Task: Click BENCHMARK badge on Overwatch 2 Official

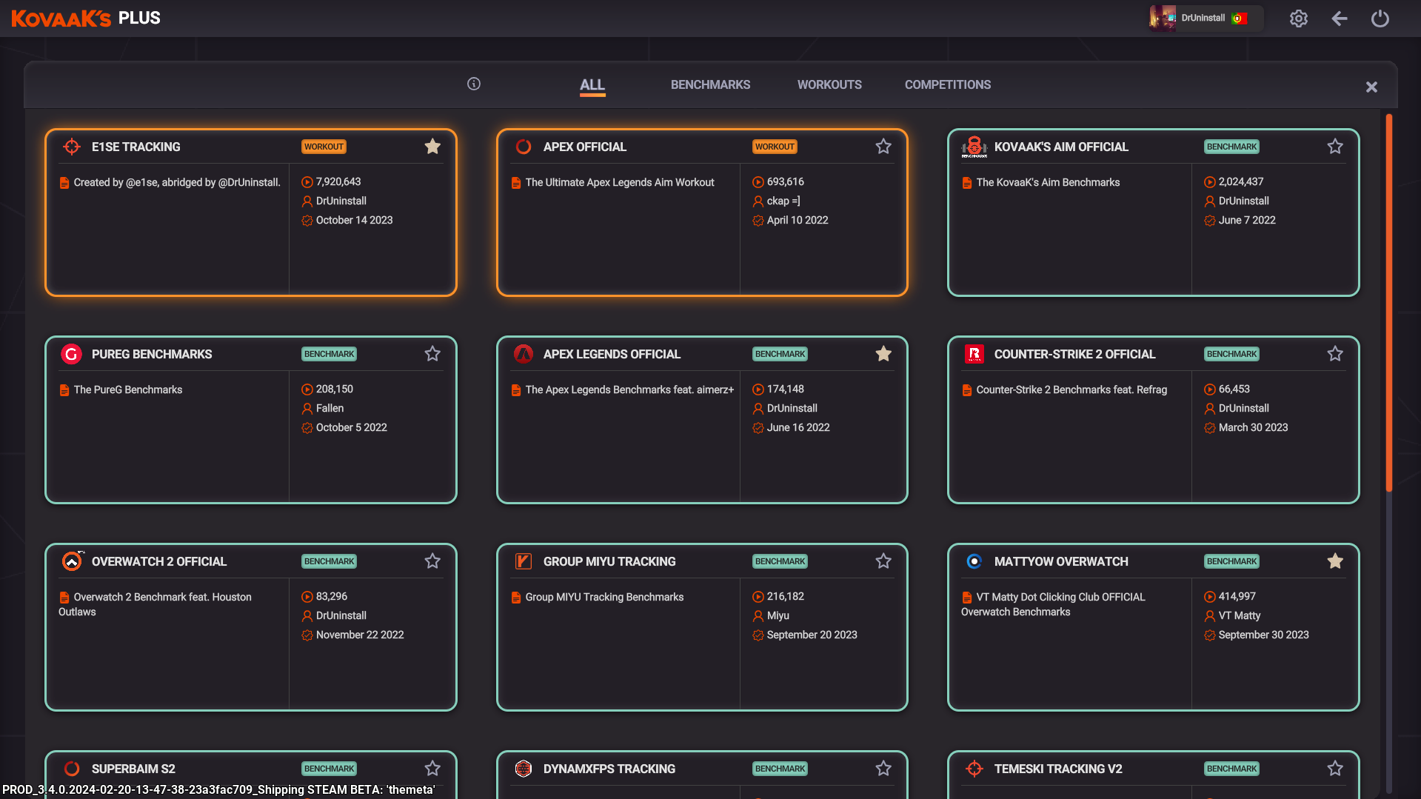Action: pyautogui.click(x=329, y=561)
